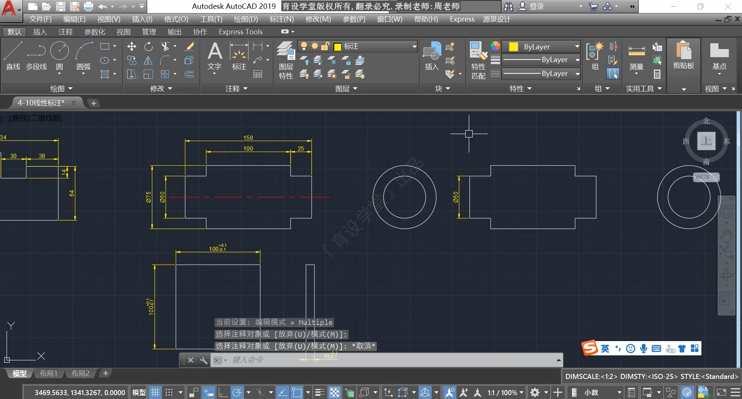Click the Erase tool icon
The width and height of the screenshot is (742, 399).
[x=189, y=47]
